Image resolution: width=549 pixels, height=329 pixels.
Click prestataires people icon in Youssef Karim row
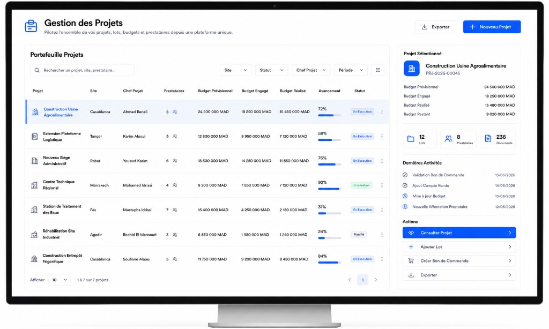pos(175,161)
